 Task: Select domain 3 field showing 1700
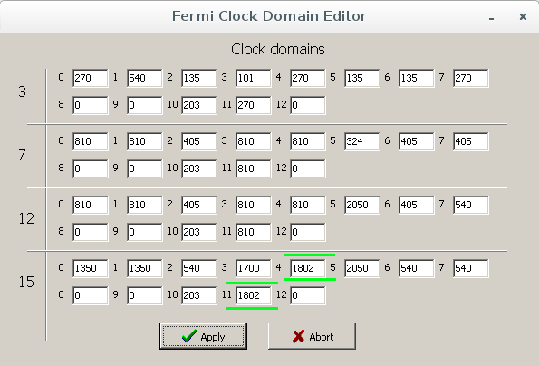coord(254,268)
